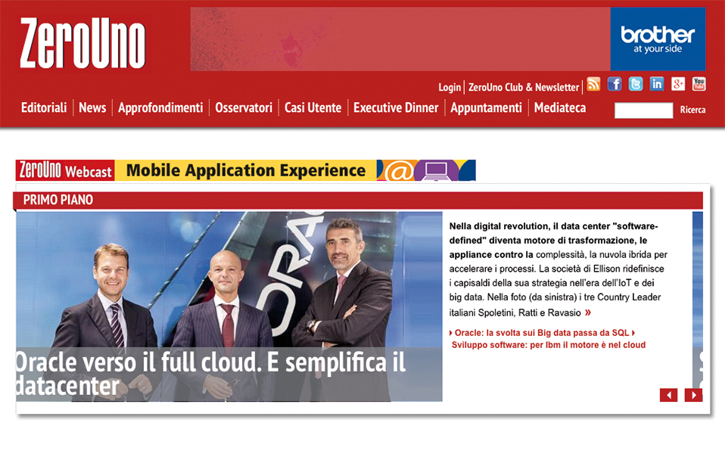Open the Brother advertisement banner

click(658, 39)
